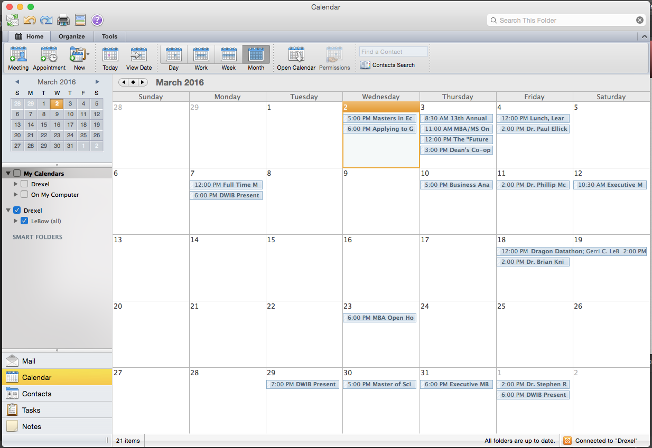
Task: Click the New item icon
Action: coord(77,55)
